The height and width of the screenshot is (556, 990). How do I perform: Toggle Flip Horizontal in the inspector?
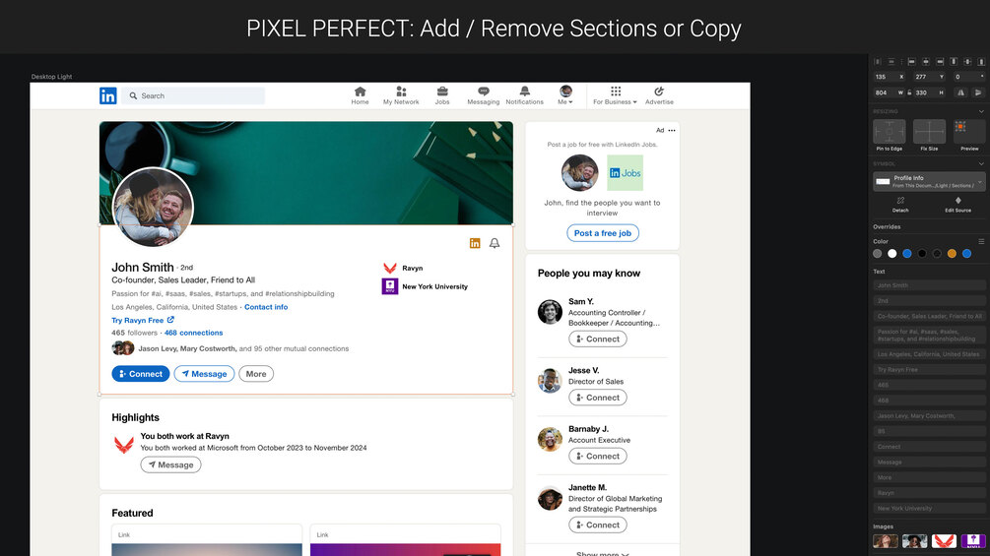(961, 93)
